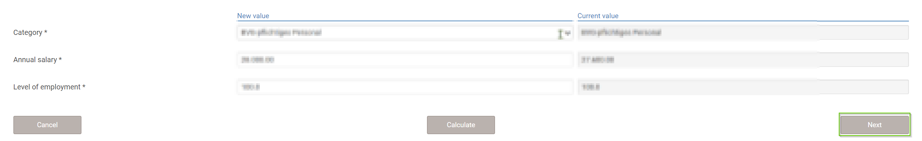
Task: Click the Cancel button
Action: (x=47, y=125)
